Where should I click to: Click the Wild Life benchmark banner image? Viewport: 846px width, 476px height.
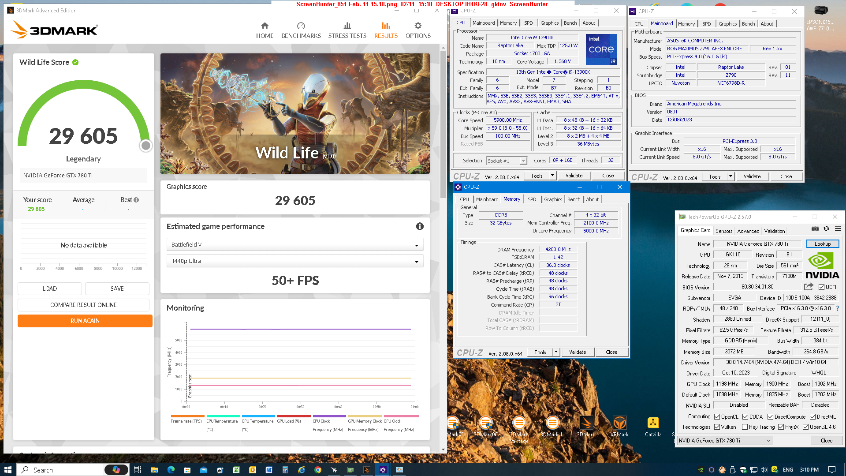click(295, 113)
